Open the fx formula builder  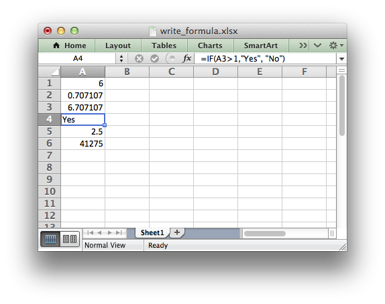point(186,59)
